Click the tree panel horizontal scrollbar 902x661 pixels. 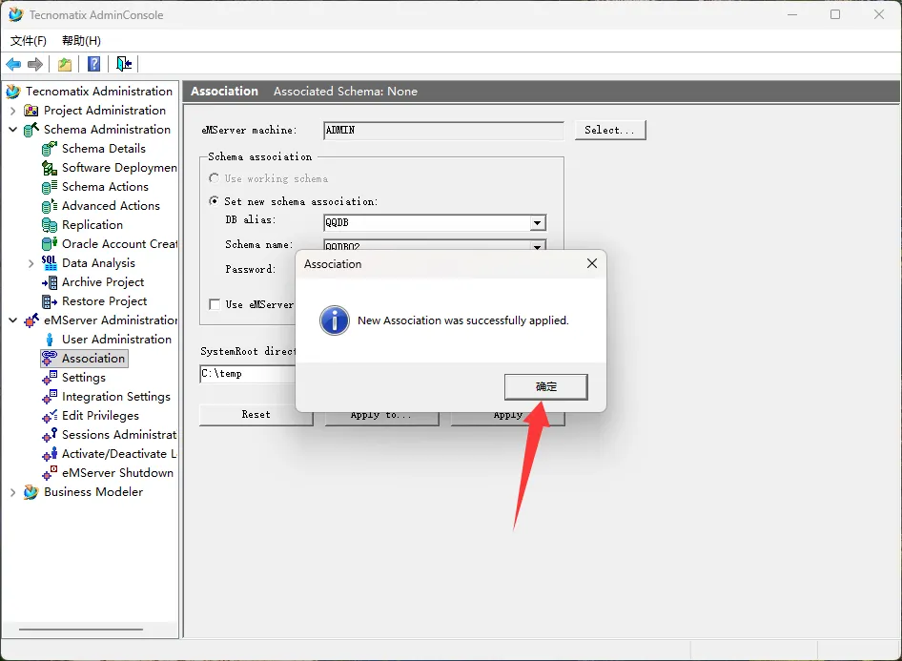pos(80,630)
